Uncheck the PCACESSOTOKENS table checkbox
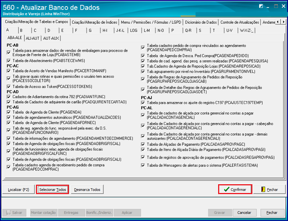Image resolution: width=288 pixels, height=221 pixels. pyautogui.click(x=8, y=86)
